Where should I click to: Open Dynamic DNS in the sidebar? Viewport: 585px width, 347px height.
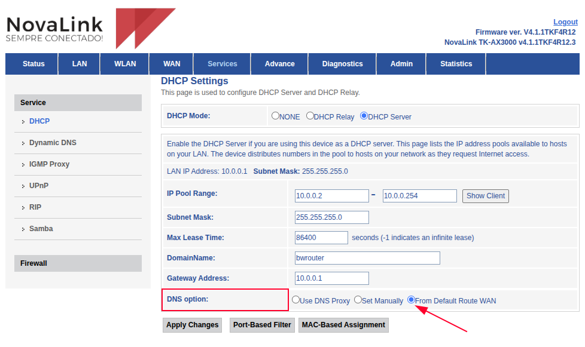point(53,143)
